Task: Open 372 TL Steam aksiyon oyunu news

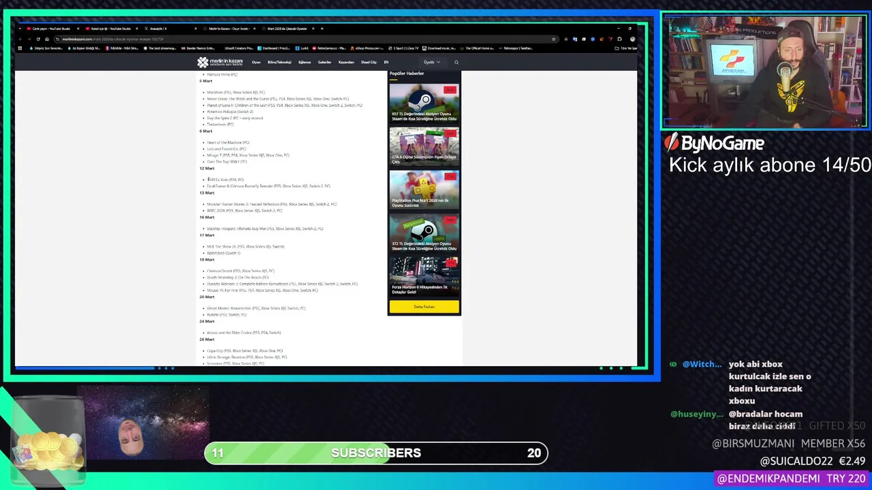Action: tap(424, 233)
